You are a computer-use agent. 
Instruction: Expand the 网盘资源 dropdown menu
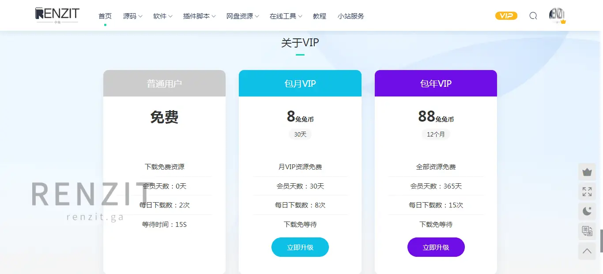click(x=242, y=16)
